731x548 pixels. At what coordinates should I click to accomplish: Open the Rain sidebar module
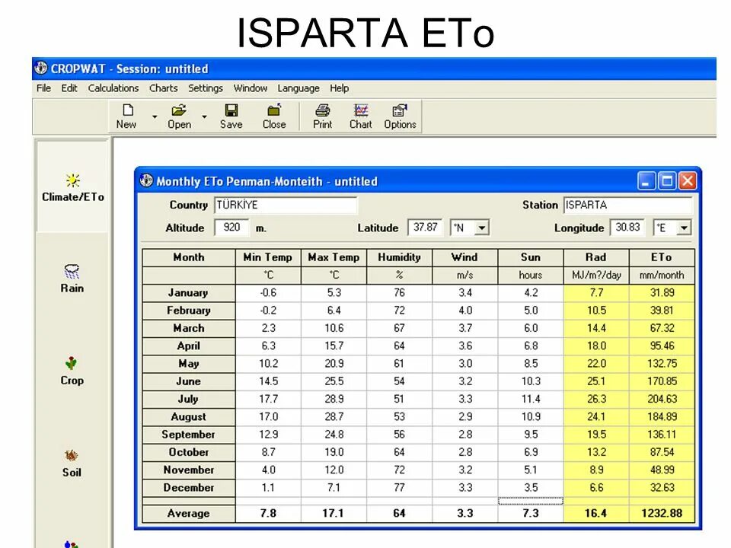(x=72, y=279)
